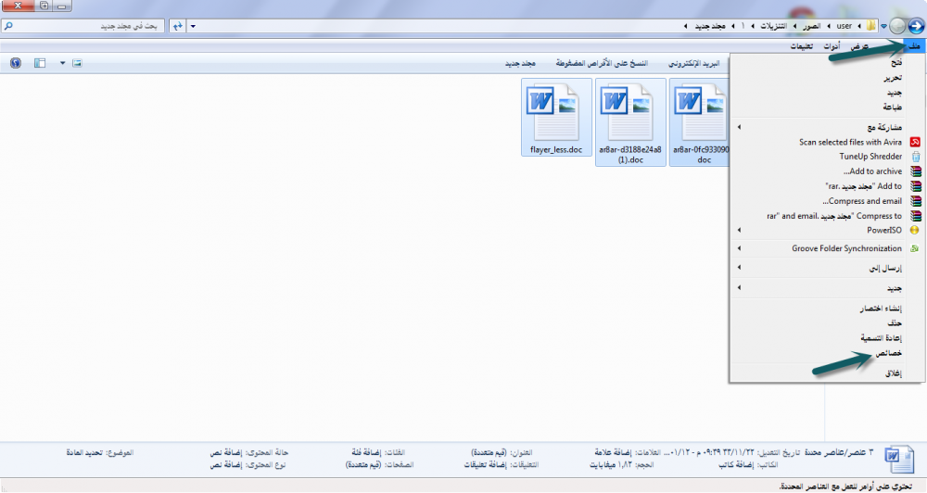Expand the recent pages dropdown beside the Back button
This screenshot has height=493, width=927.
click(x=883, y=26)
